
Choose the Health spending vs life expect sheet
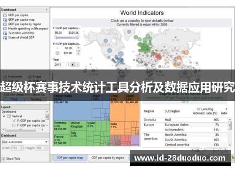[28, 29]
